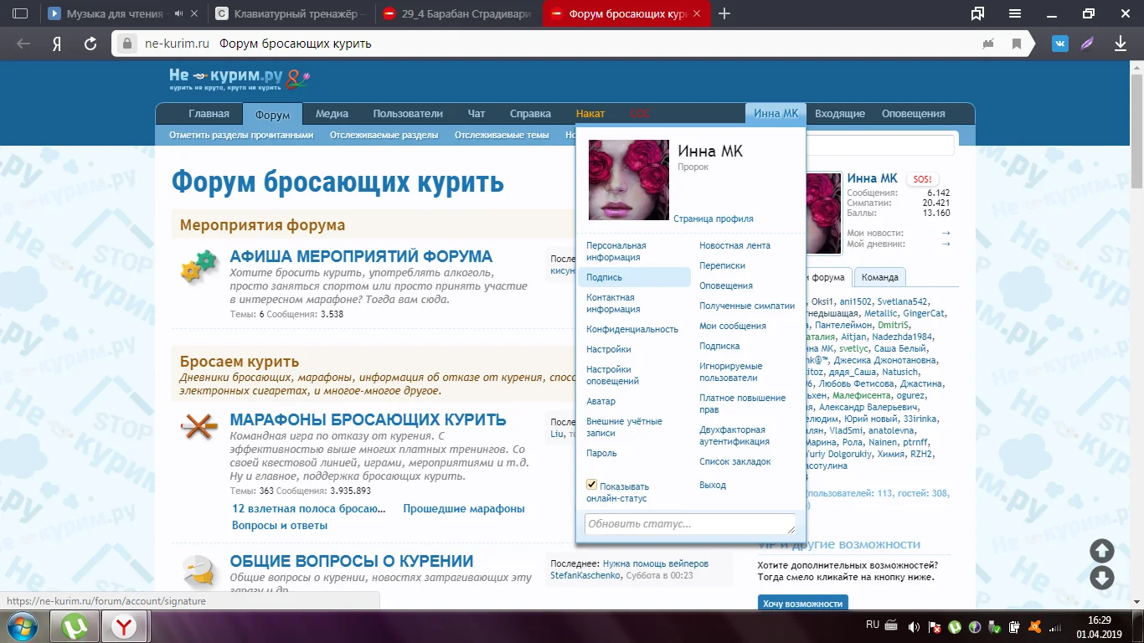Mute sound on the Музыка для чтения tab
The width and height of the screenshot is (1144, 643).
178,13
